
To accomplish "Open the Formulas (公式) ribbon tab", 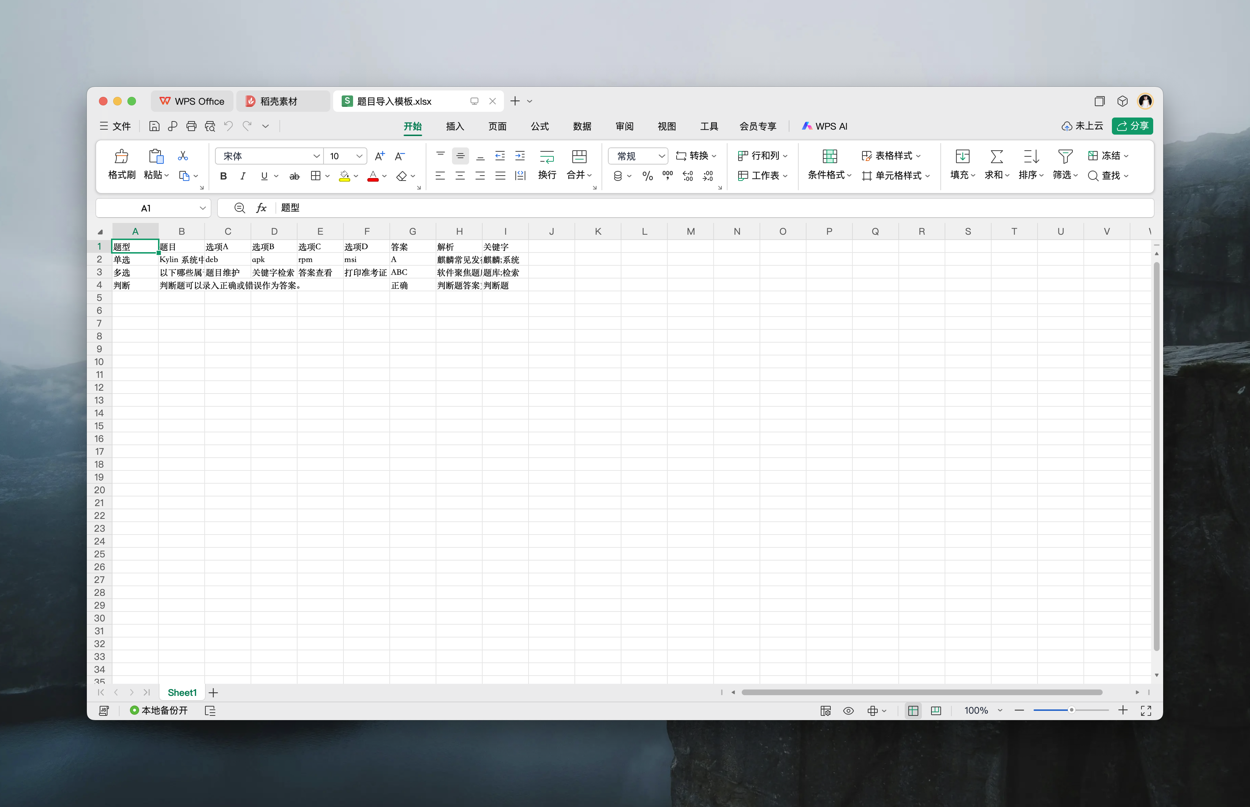I will 539,126.
